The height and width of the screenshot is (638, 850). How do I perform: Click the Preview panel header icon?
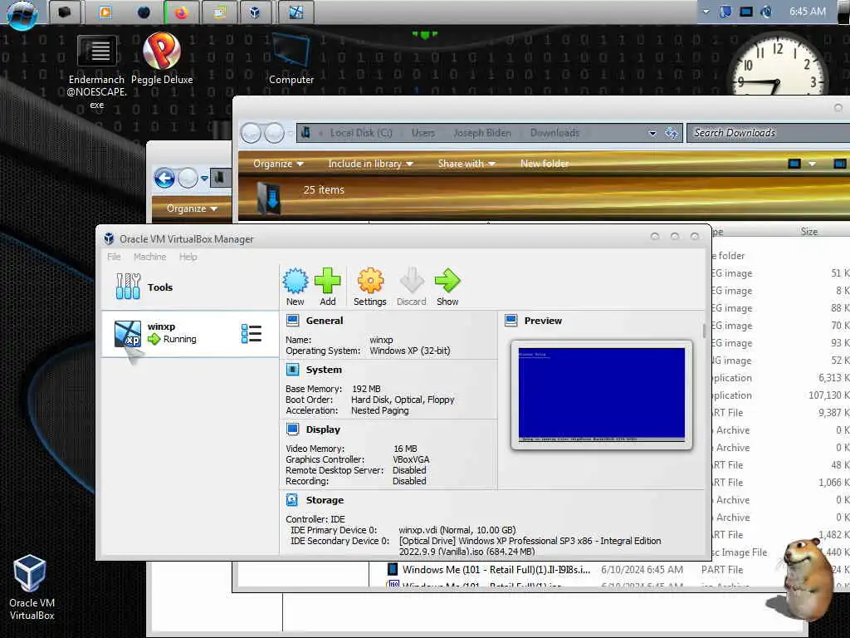pyautogui.click(x=511, y=321)
